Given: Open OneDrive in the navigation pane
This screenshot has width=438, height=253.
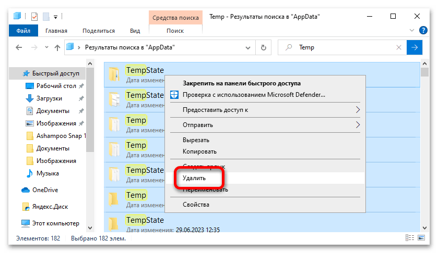Looking at the screenshot, I should click(45, 190).
